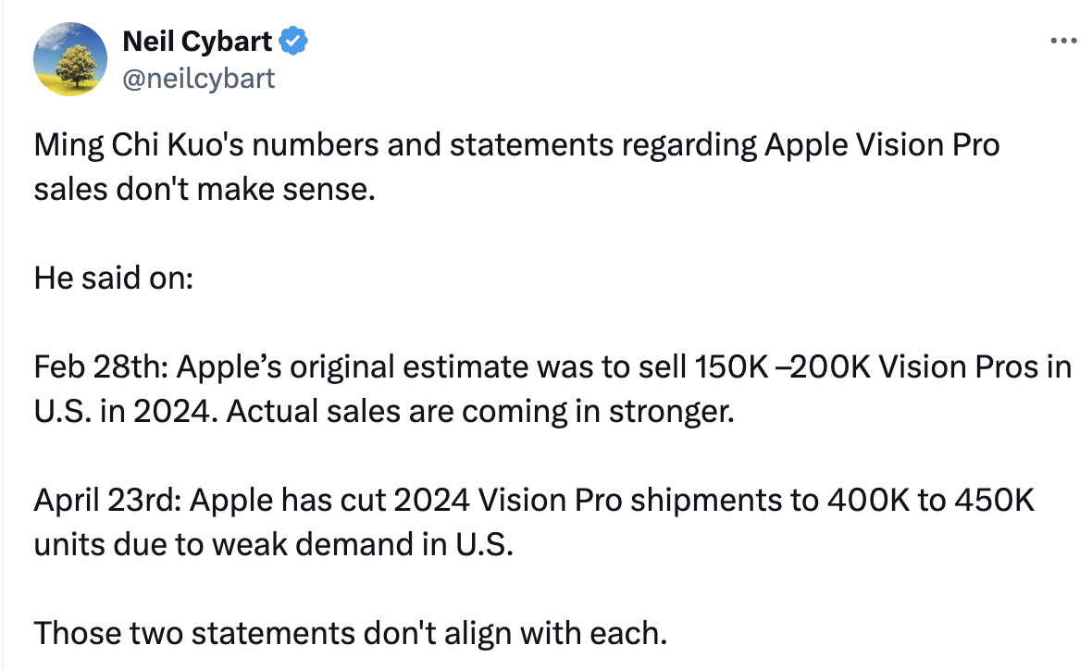Open the three-dot more options menu
Image resolution: width=1092 pixels, height=670 pixels.
click(x=1063, y=41)
